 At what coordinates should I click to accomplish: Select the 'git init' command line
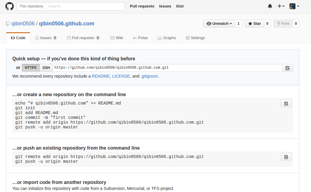(x=25, y=108)
